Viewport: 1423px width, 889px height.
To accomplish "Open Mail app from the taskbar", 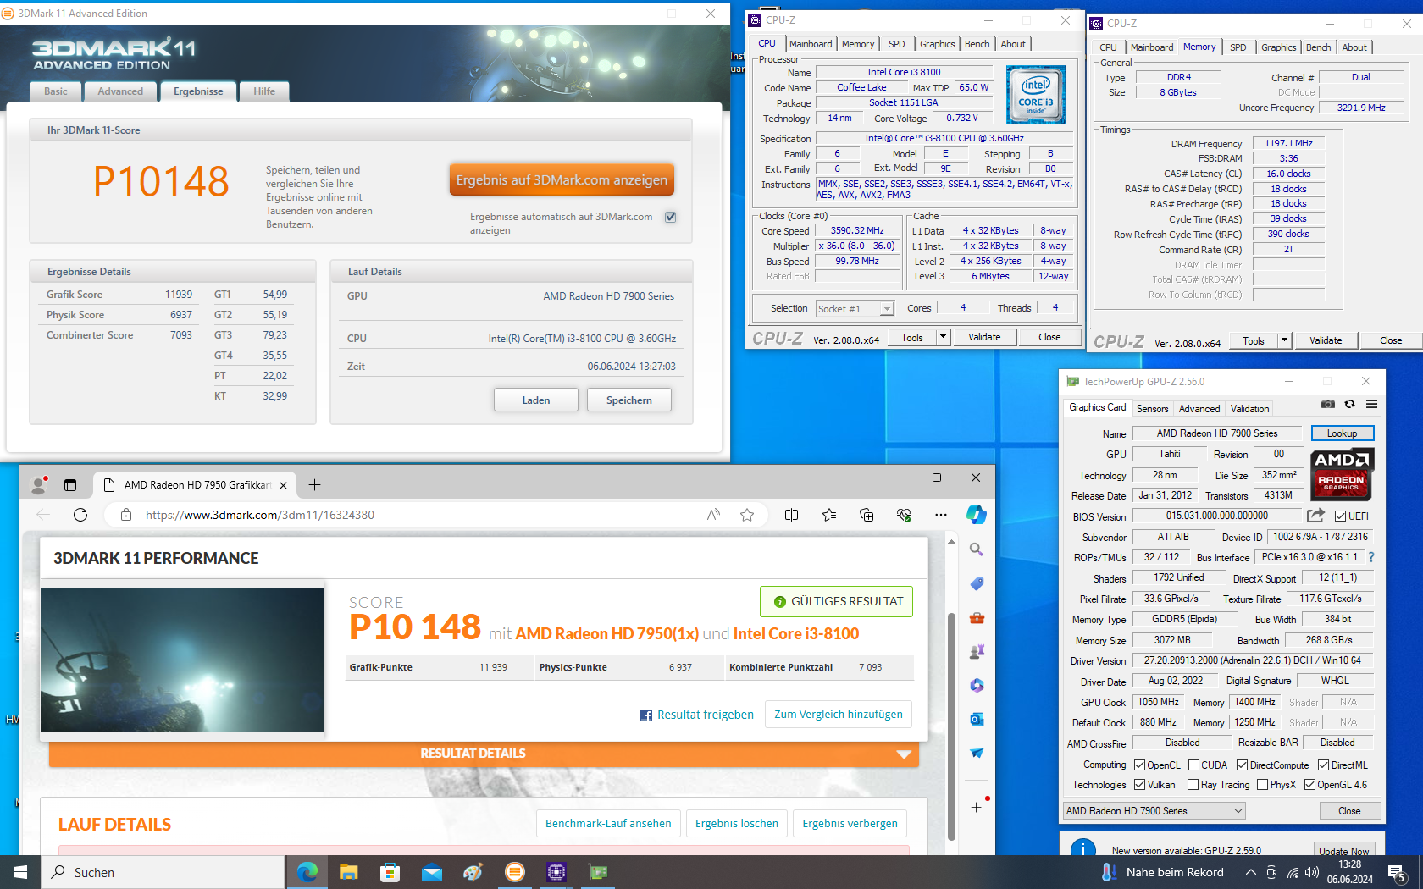I will (x=431, y=872).
